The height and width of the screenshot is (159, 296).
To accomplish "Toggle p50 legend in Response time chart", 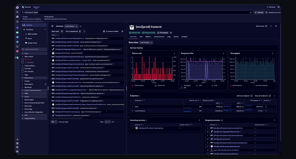I will point(199,85).
